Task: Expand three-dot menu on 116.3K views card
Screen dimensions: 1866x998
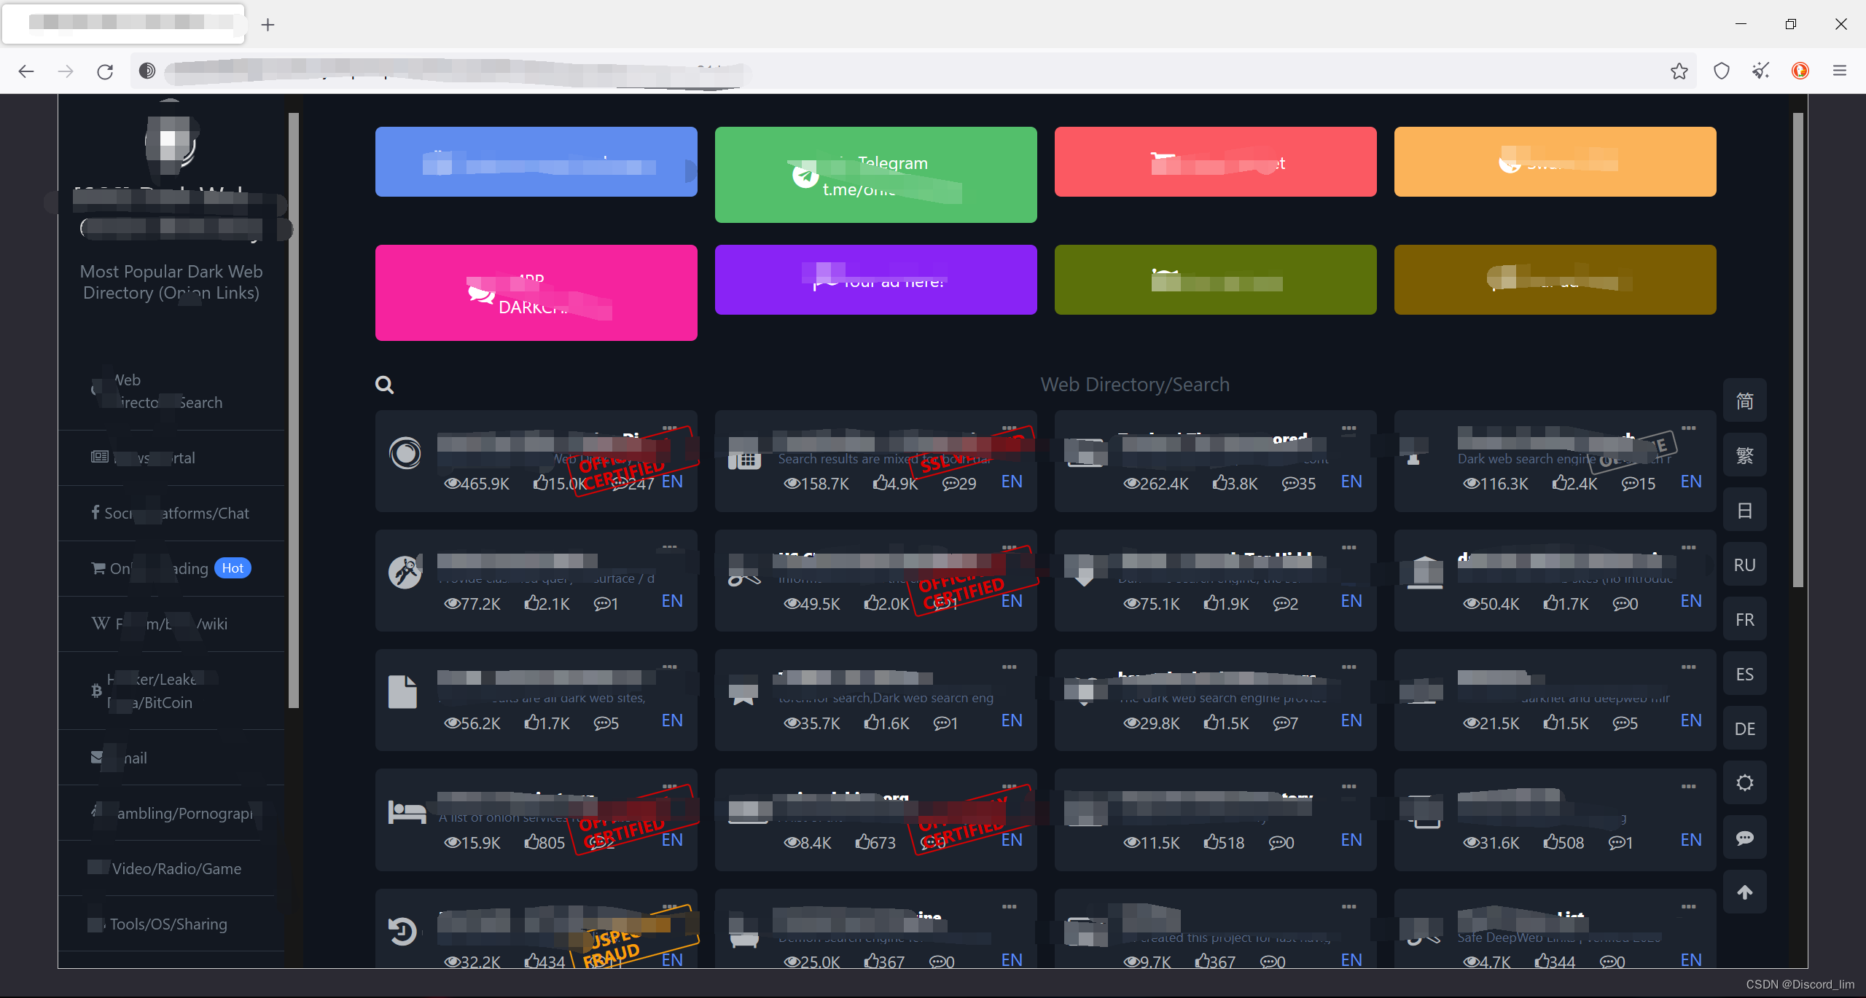Action: tap(1688, 428)
